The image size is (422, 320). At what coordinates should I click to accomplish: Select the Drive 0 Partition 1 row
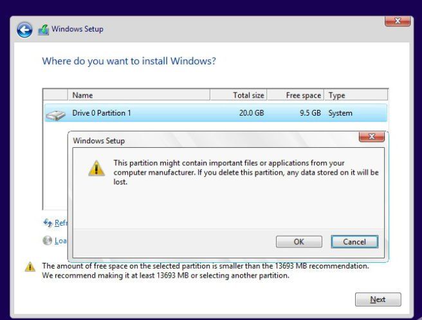[216, 113]
